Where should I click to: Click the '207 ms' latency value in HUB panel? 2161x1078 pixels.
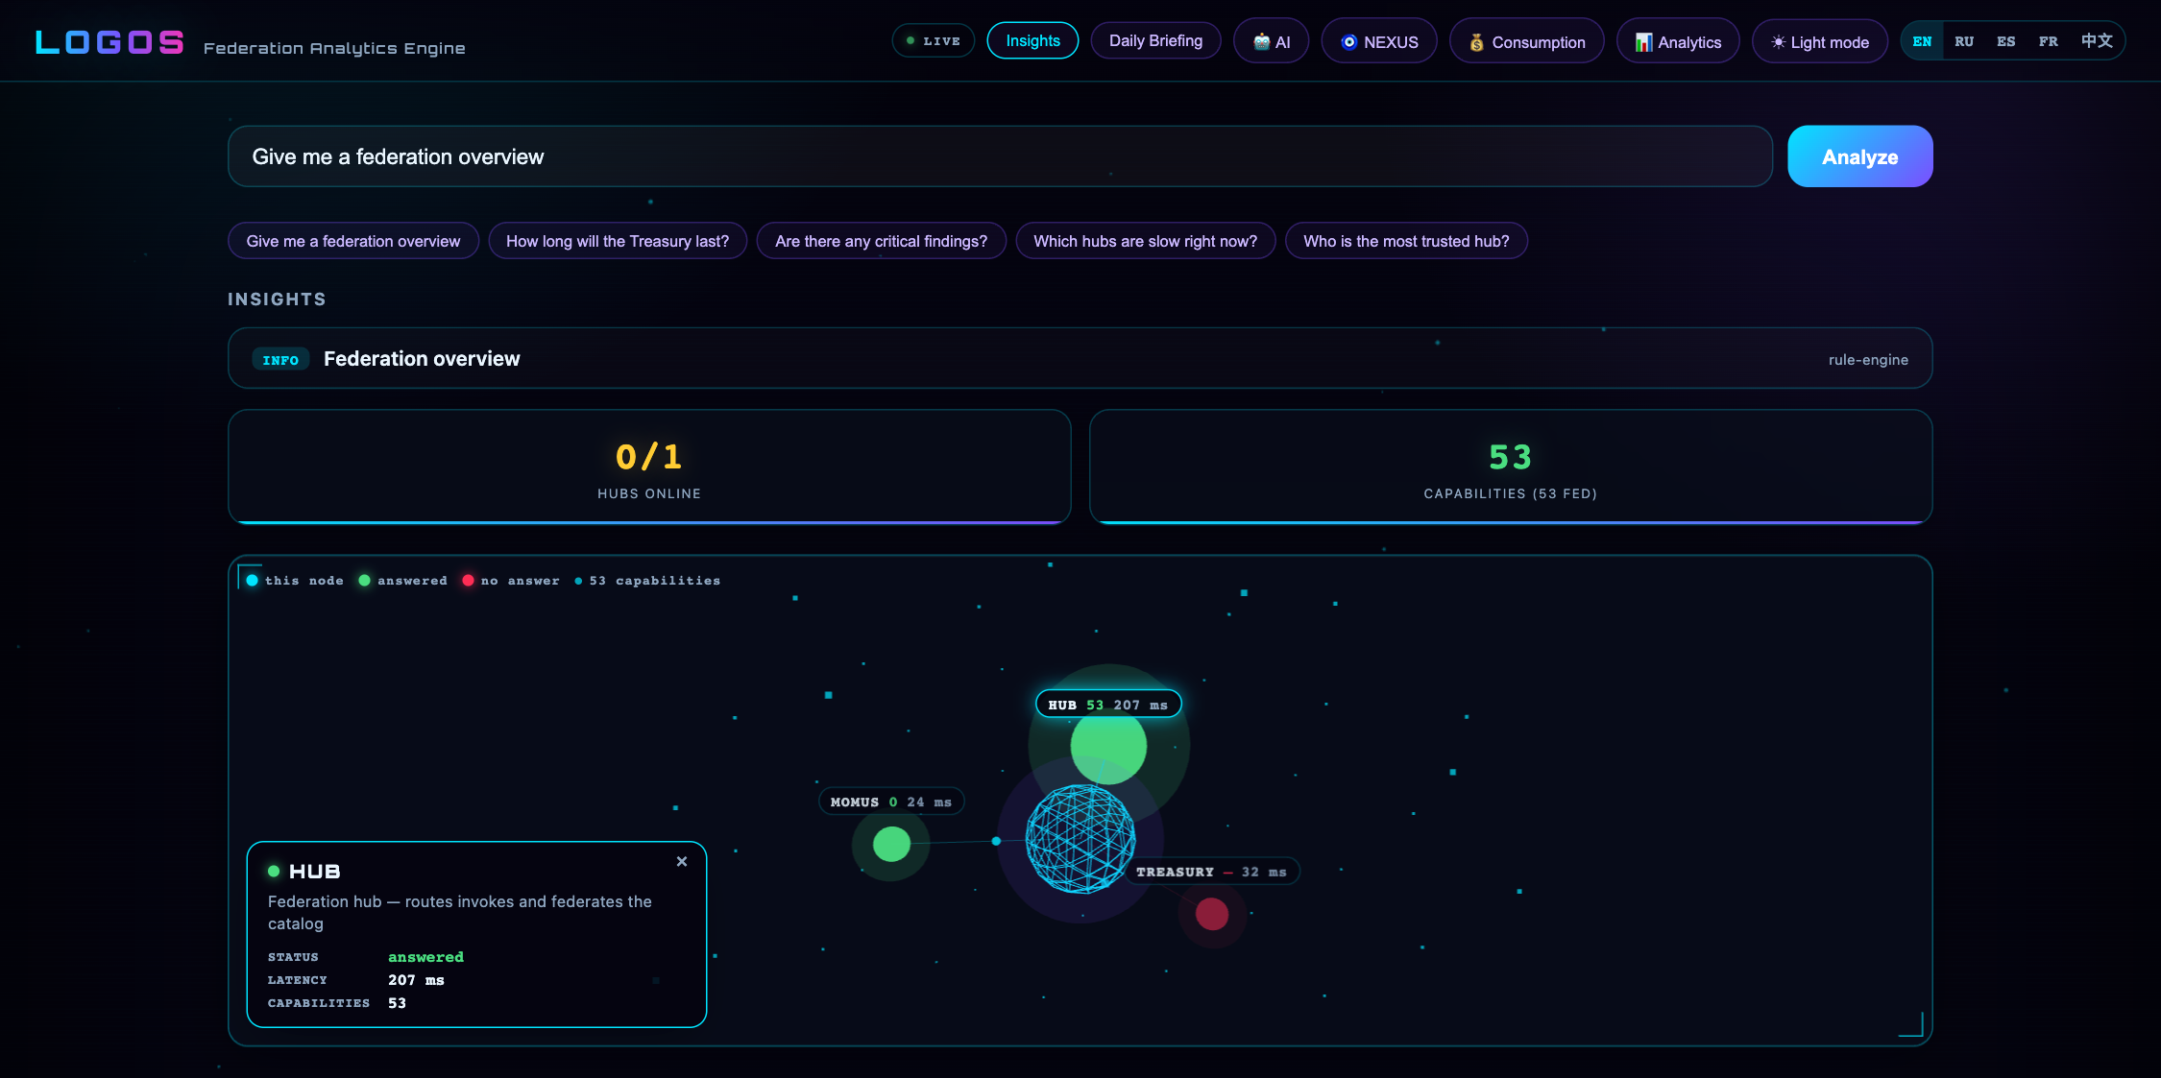click(416, 980)
